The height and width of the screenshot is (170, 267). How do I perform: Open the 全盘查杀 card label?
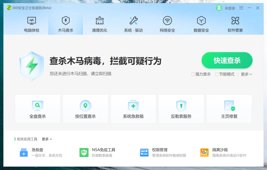[x=38, y=116]
